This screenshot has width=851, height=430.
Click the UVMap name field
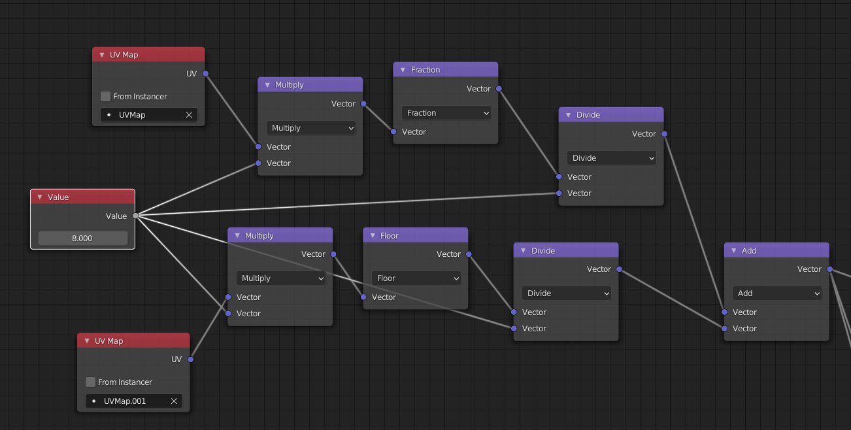click(148, 115)
